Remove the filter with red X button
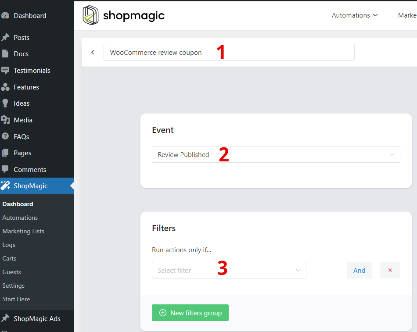 390,270
